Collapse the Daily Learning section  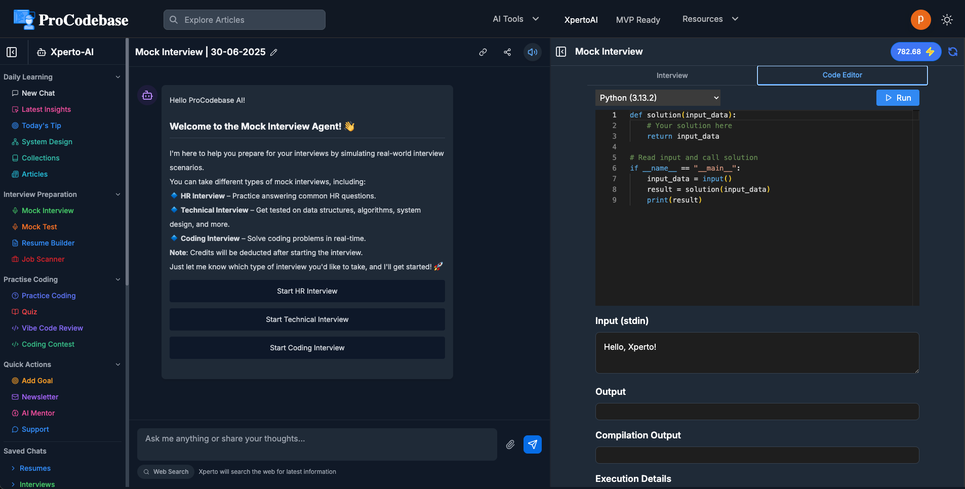[x=118, y=77]
